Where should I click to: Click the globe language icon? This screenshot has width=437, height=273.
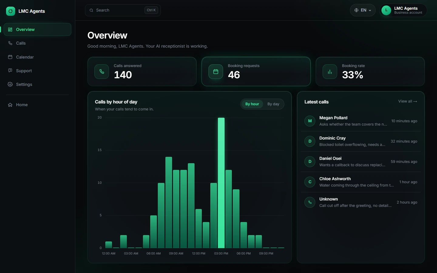356,10
